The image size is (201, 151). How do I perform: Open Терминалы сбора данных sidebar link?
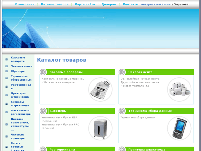21,78
